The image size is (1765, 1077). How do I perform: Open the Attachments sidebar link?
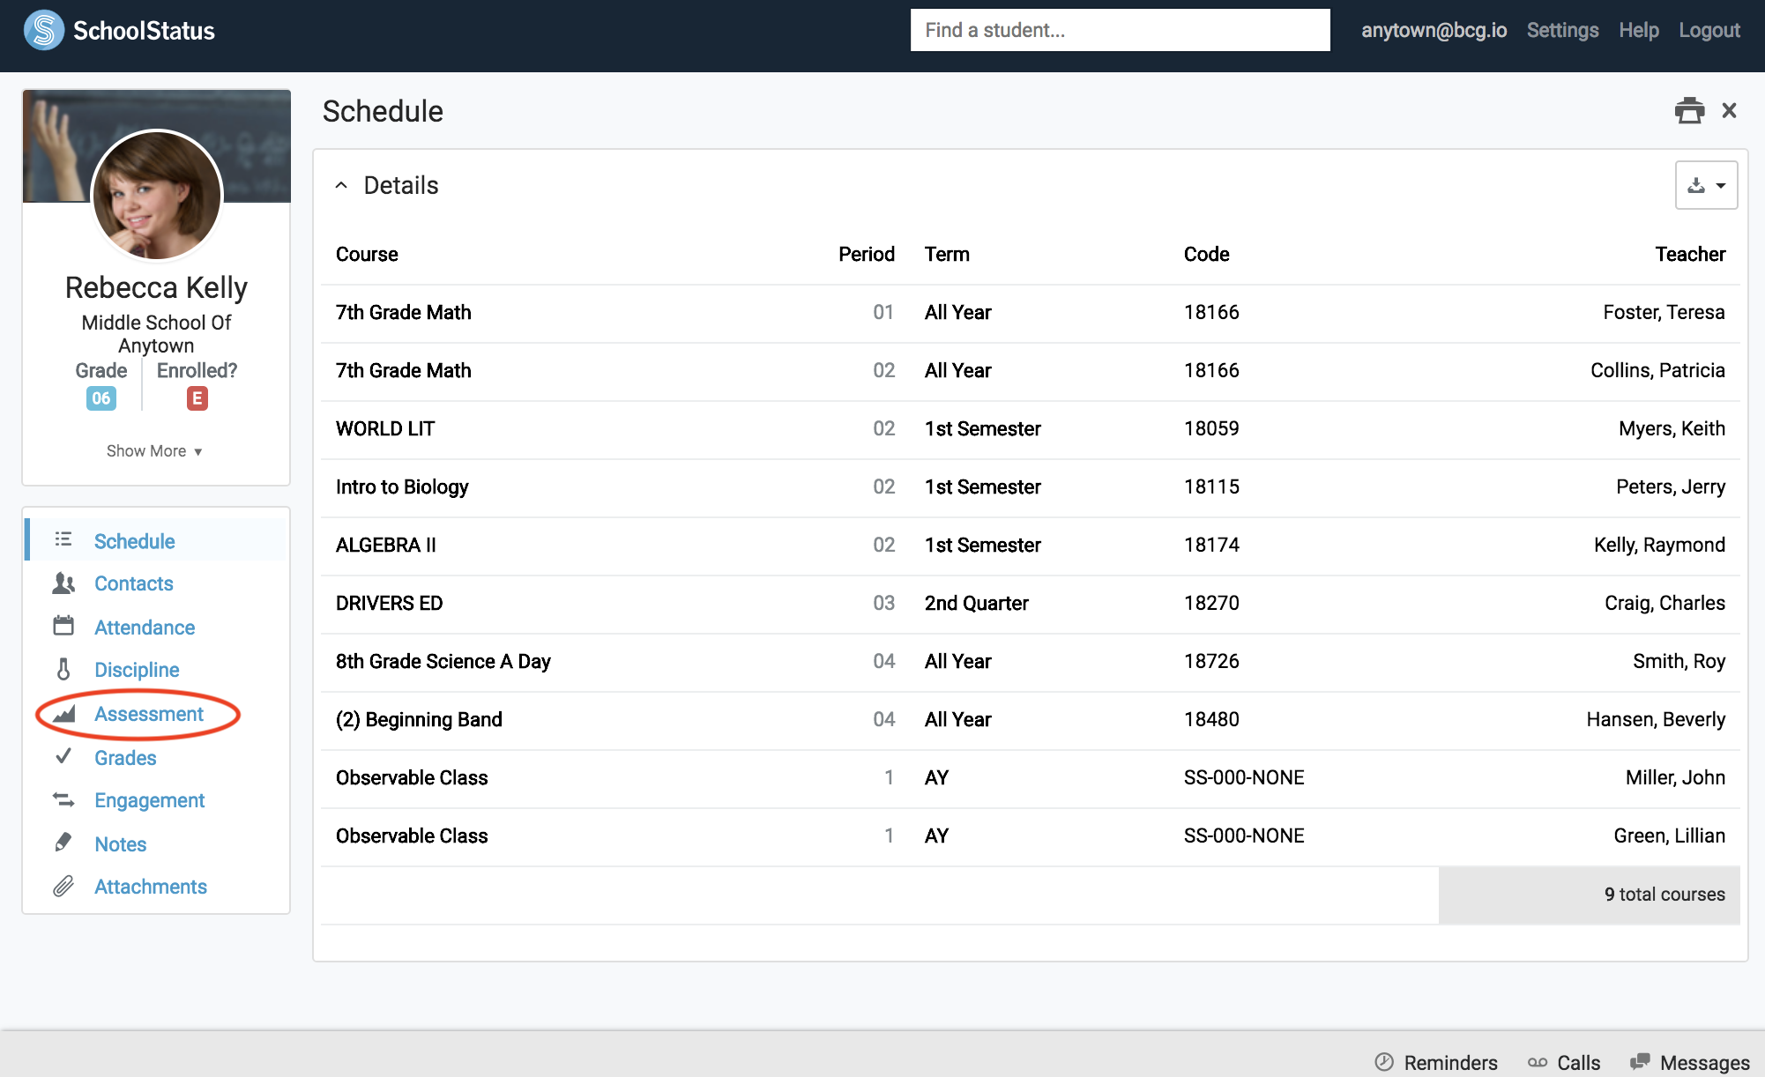tap(151, 887)
